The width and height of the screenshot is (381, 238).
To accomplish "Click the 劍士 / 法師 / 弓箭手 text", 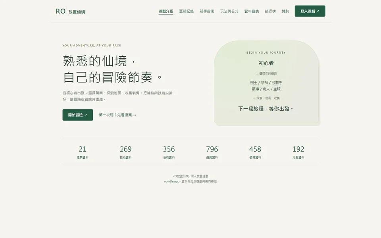I will coord(266,83).
